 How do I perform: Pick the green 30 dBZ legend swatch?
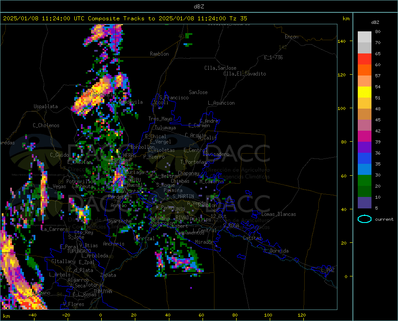point(364,181)
